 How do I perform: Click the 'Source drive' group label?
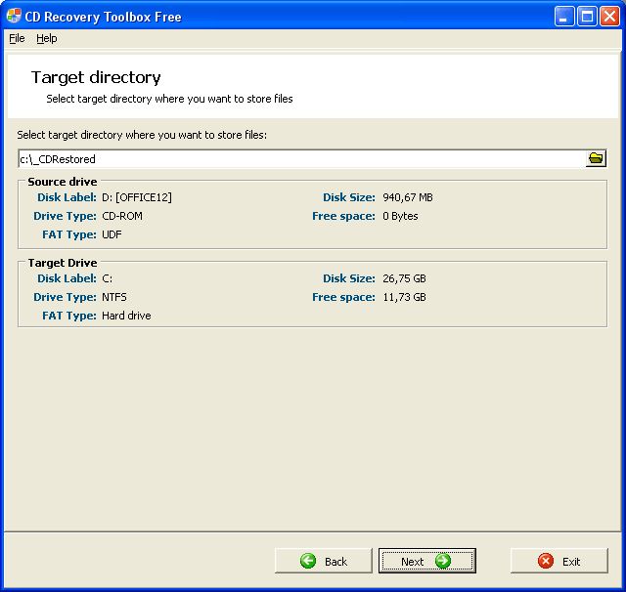pos(63,182)
